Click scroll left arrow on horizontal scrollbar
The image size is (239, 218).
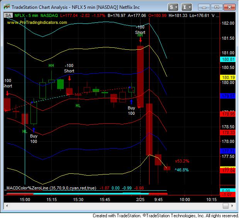(x=7, y=206)
